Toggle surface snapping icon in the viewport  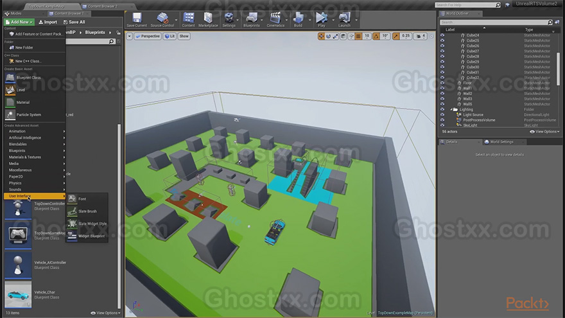(351, 36)
